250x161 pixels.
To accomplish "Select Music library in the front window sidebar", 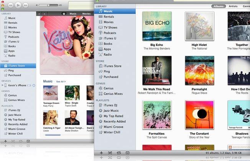I will pyautogui.click(x=115, y=11).
